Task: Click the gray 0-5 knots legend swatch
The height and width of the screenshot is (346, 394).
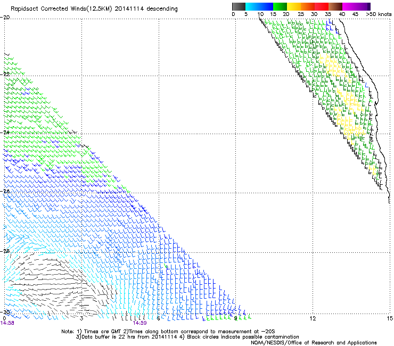Action: click(239, 6)
